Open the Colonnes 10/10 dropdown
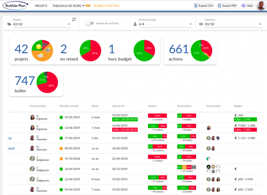The height and width of the screenshot is (195, 267). click(x=227, y=24)
